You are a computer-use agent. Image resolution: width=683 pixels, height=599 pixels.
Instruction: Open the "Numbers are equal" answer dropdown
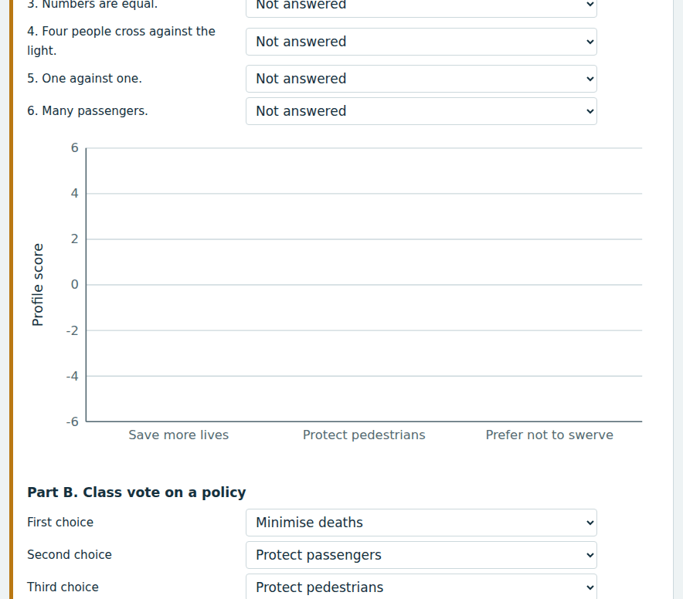pos(421,6)
